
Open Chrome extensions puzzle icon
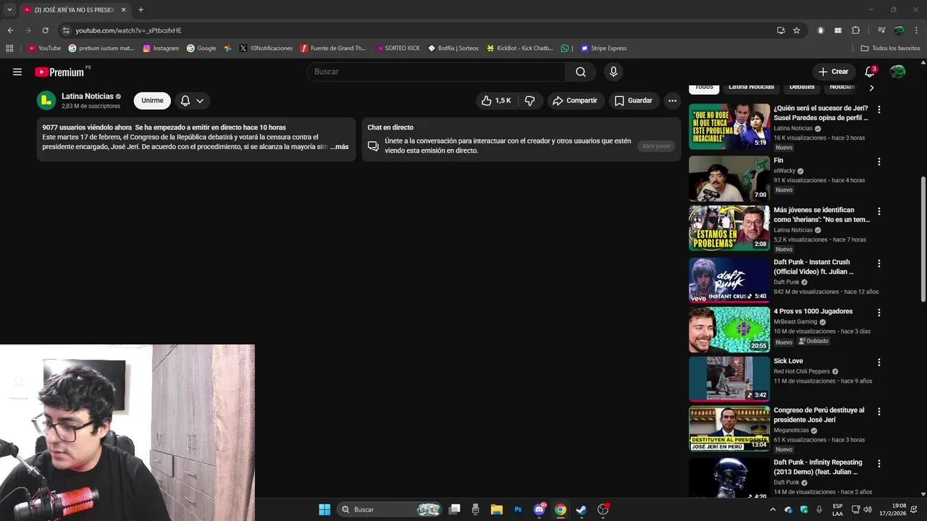tap(855, 30)
